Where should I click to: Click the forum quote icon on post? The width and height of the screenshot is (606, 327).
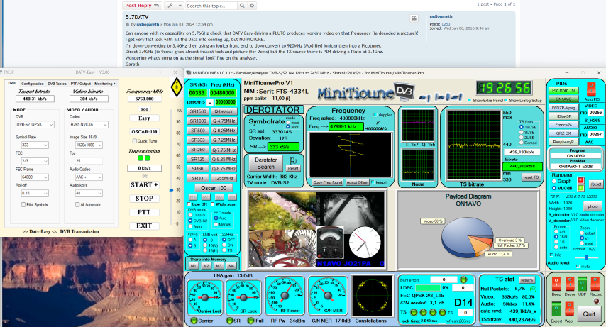point(414,18)
